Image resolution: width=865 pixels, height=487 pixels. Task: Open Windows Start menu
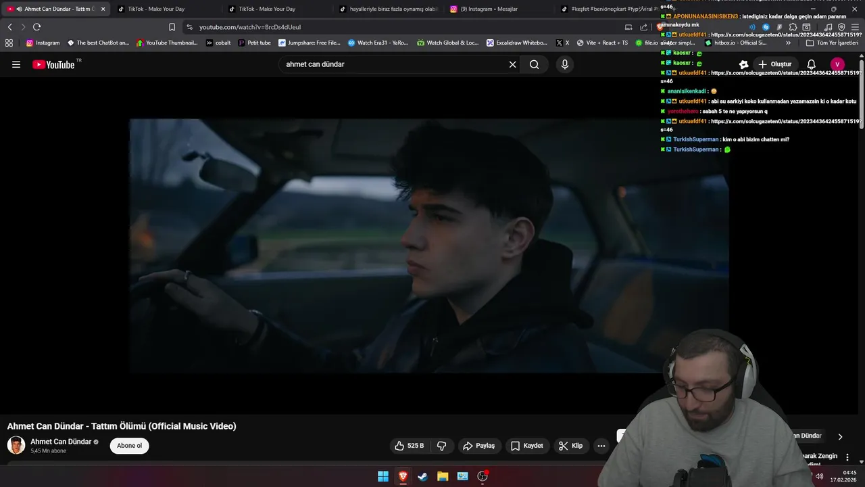click(383, 476)
